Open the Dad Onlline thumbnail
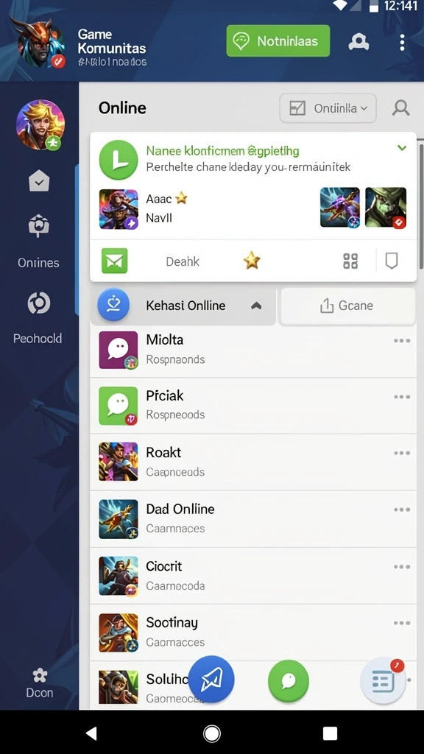 pos(119,519)
